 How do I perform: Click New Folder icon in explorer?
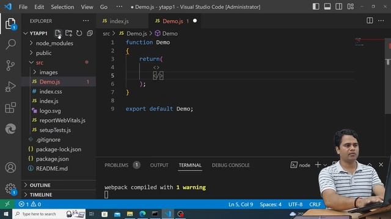(68, 33)
